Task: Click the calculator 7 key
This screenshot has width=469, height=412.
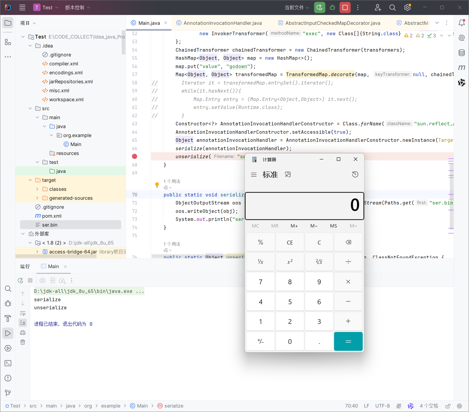Action: click(261, 282)
